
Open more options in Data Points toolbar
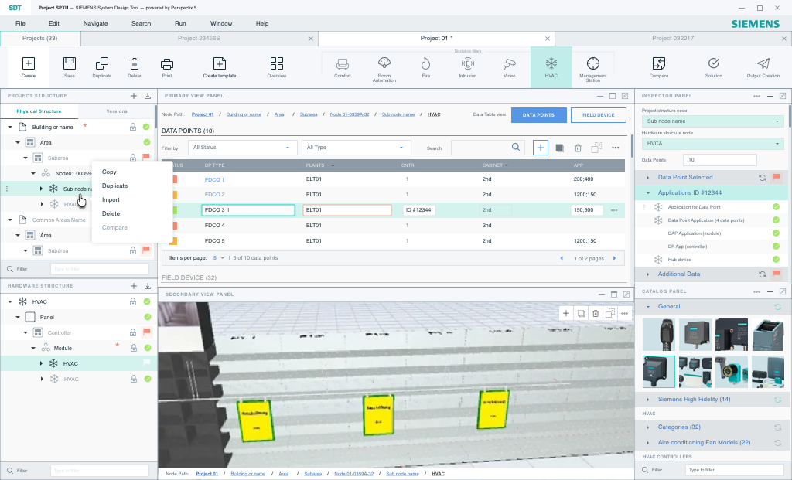[x=615, y=148]
